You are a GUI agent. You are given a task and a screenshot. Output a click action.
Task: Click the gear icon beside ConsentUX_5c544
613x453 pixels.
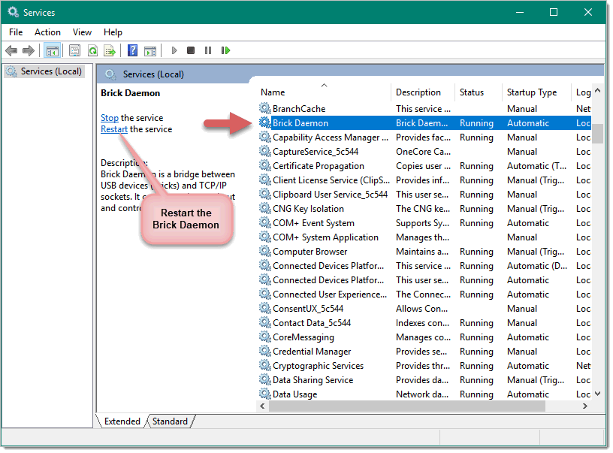265,308
